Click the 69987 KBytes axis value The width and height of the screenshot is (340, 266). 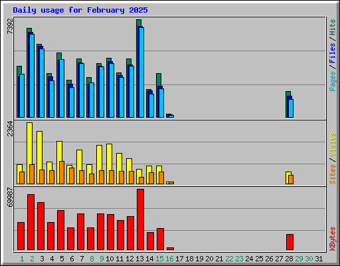pos(10,198)
